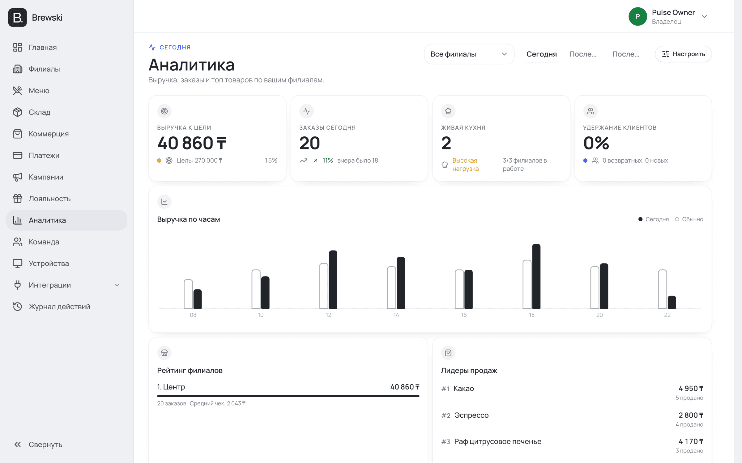Open the Склад page
The width and height of the screenshot is (742, 463).
click(66, 112)
